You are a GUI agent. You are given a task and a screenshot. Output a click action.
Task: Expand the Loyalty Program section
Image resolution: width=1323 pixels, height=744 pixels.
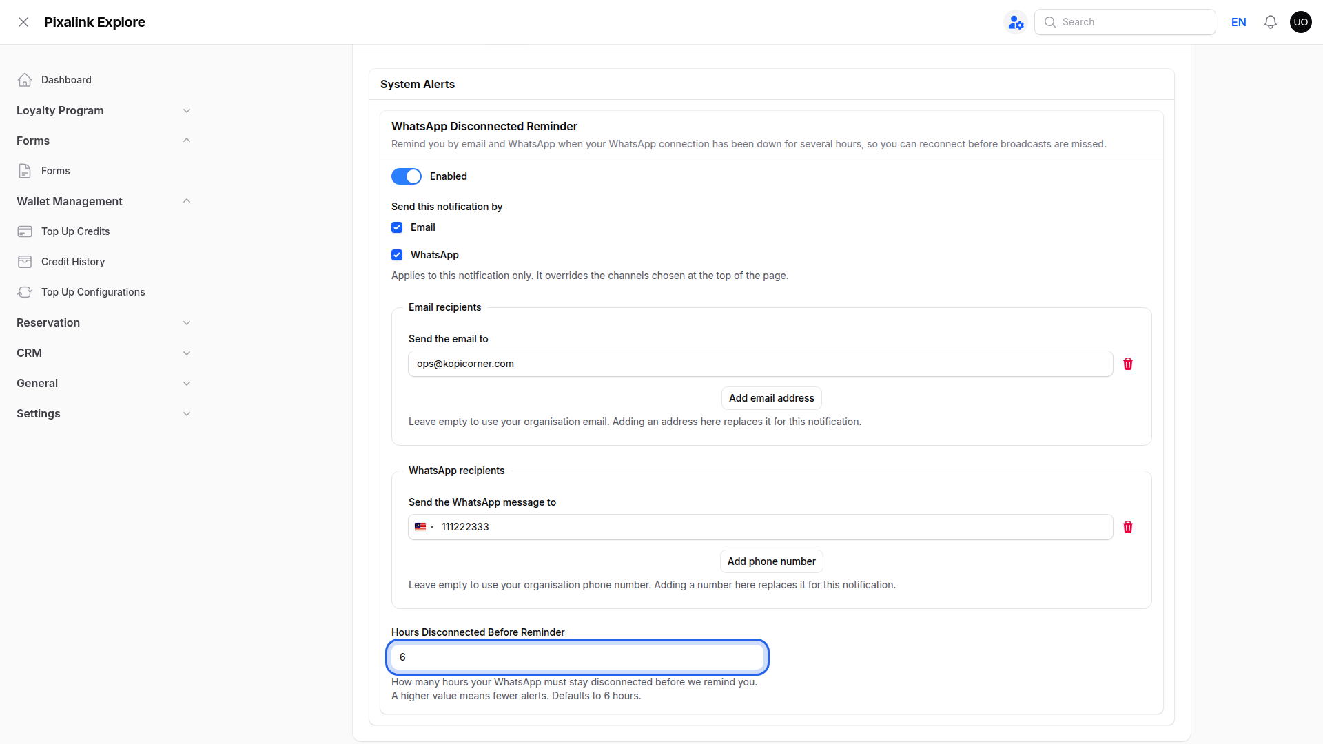coord(103,110)
